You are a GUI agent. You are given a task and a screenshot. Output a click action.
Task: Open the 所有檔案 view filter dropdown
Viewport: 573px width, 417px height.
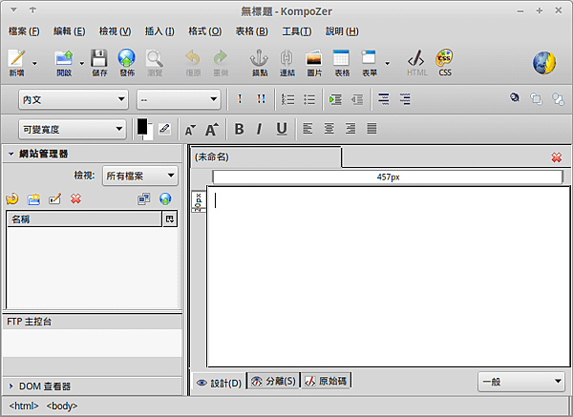point(140,176)
